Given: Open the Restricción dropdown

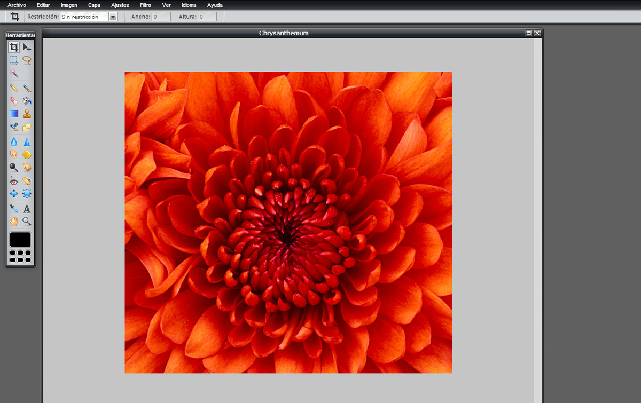Looking at the screenshot, I should [88, 17].
